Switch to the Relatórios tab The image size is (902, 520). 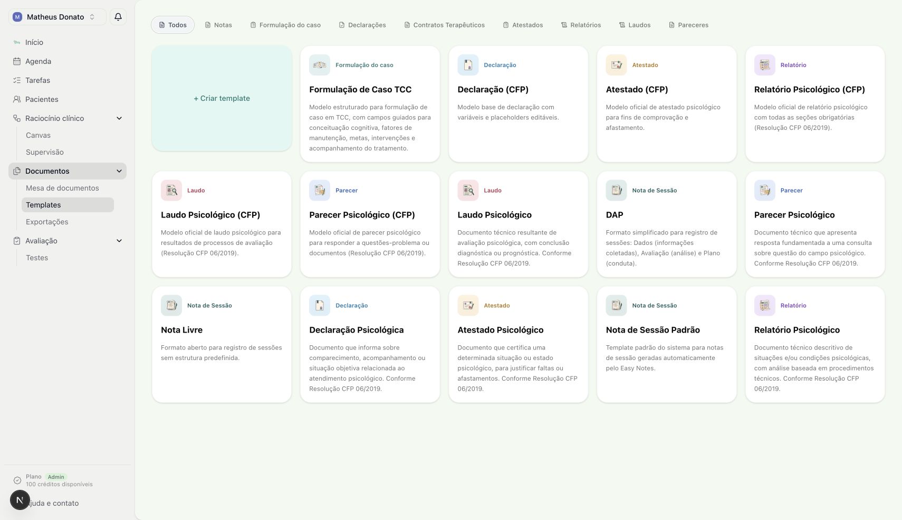581,25
